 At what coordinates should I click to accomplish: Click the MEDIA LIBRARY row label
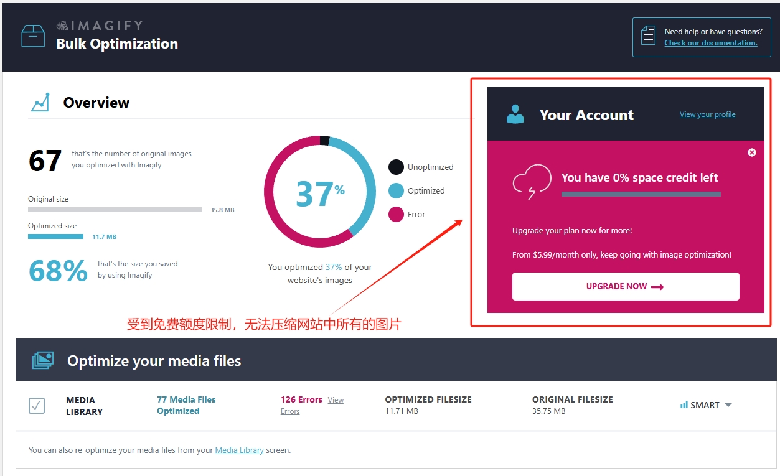[x=84, y=406]
